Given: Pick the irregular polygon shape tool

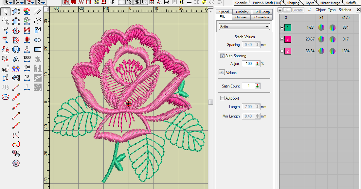Looking at the screenshot, I should 38,31.
